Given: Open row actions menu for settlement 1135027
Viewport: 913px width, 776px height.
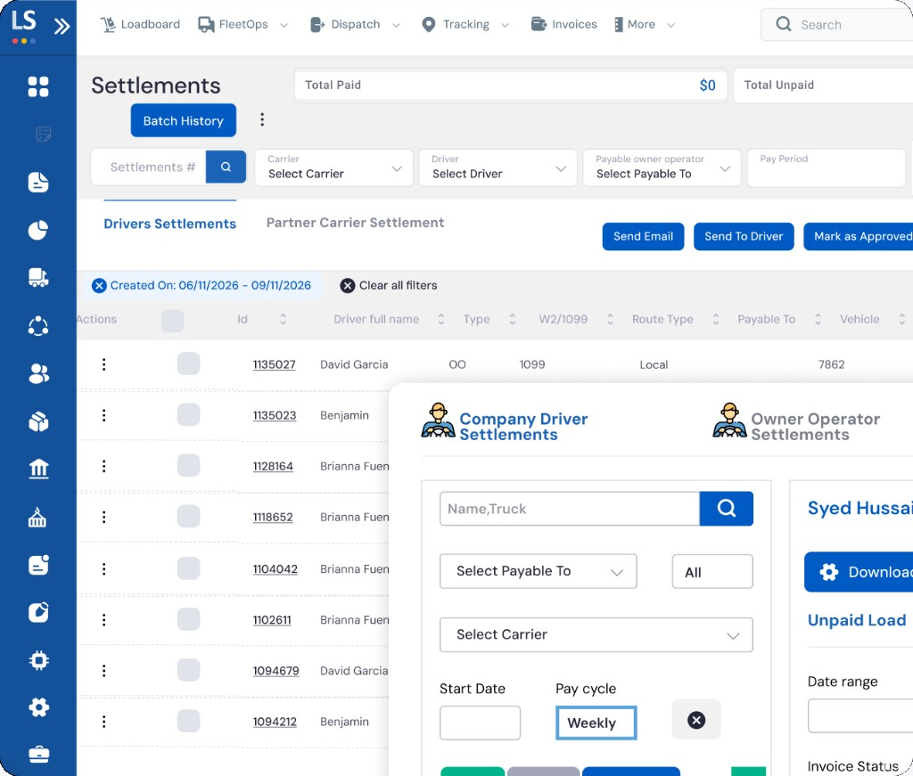Looking at the screenshot, I should tap(103, 364).
